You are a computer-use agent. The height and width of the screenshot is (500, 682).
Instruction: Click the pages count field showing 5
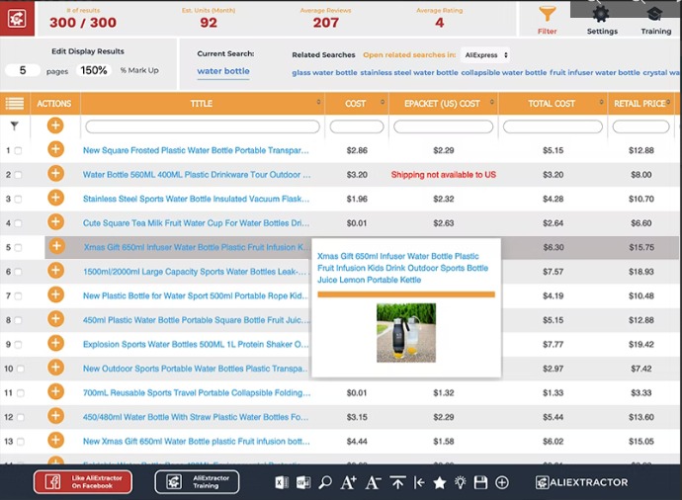coord(23,70)
